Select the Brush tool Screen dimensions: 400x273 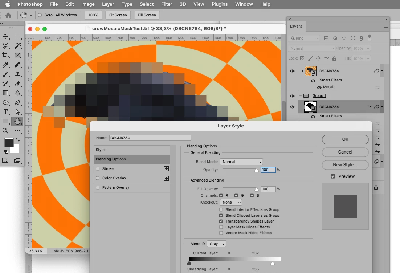click(x=5, y=74)
